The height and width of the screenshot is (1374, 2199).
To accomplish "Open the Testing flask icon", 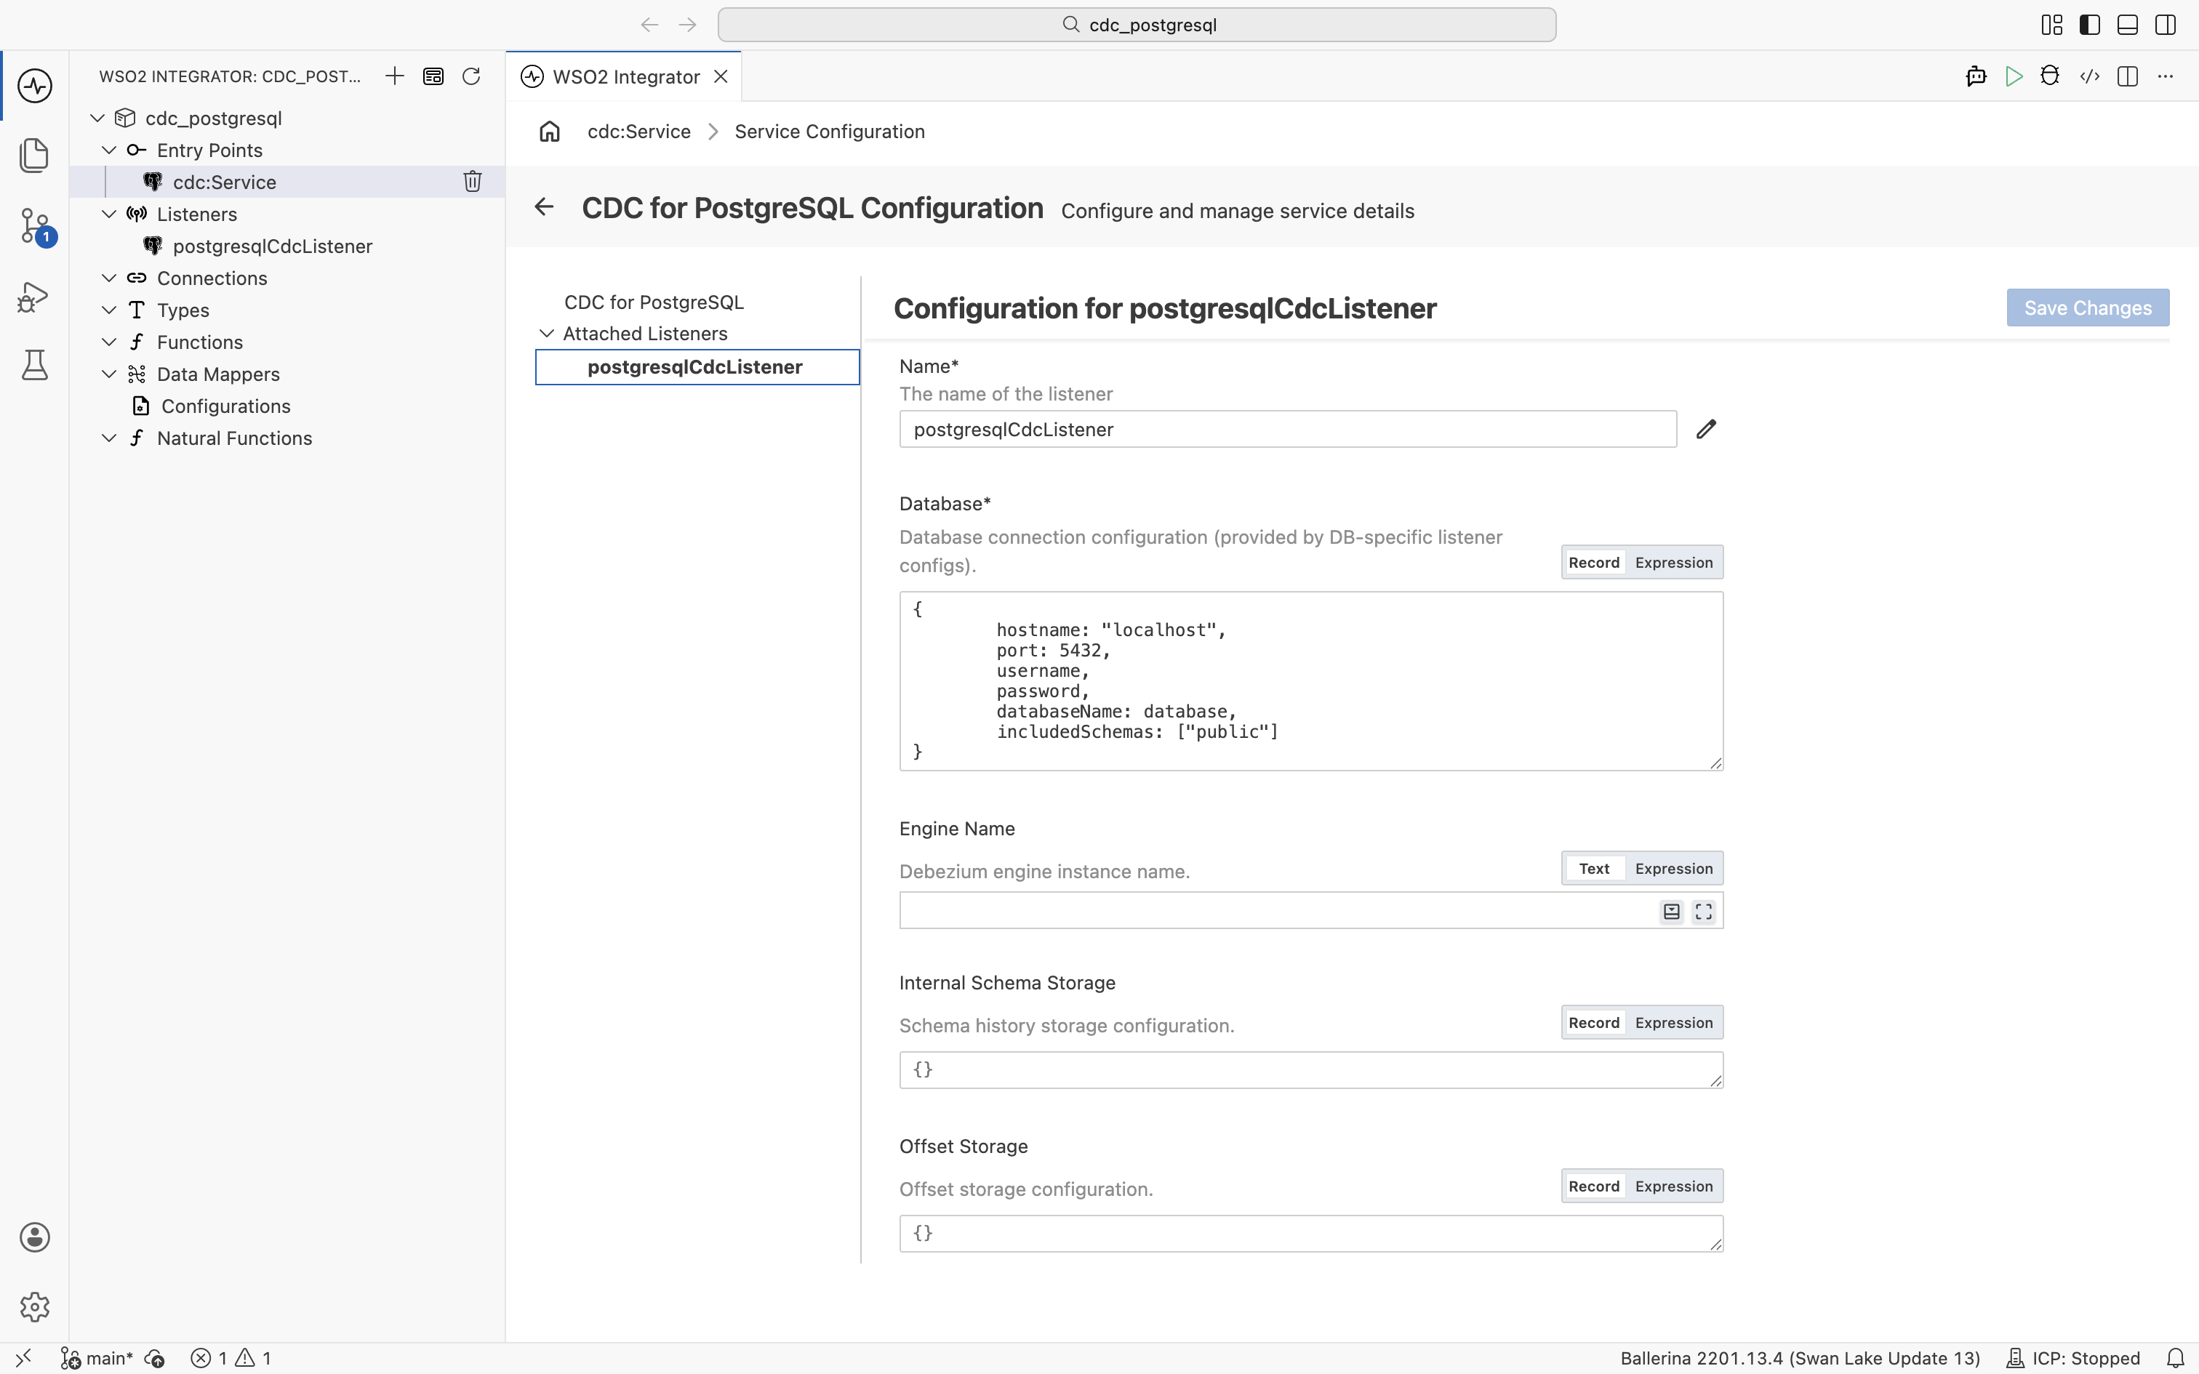I will coord(34,365).
